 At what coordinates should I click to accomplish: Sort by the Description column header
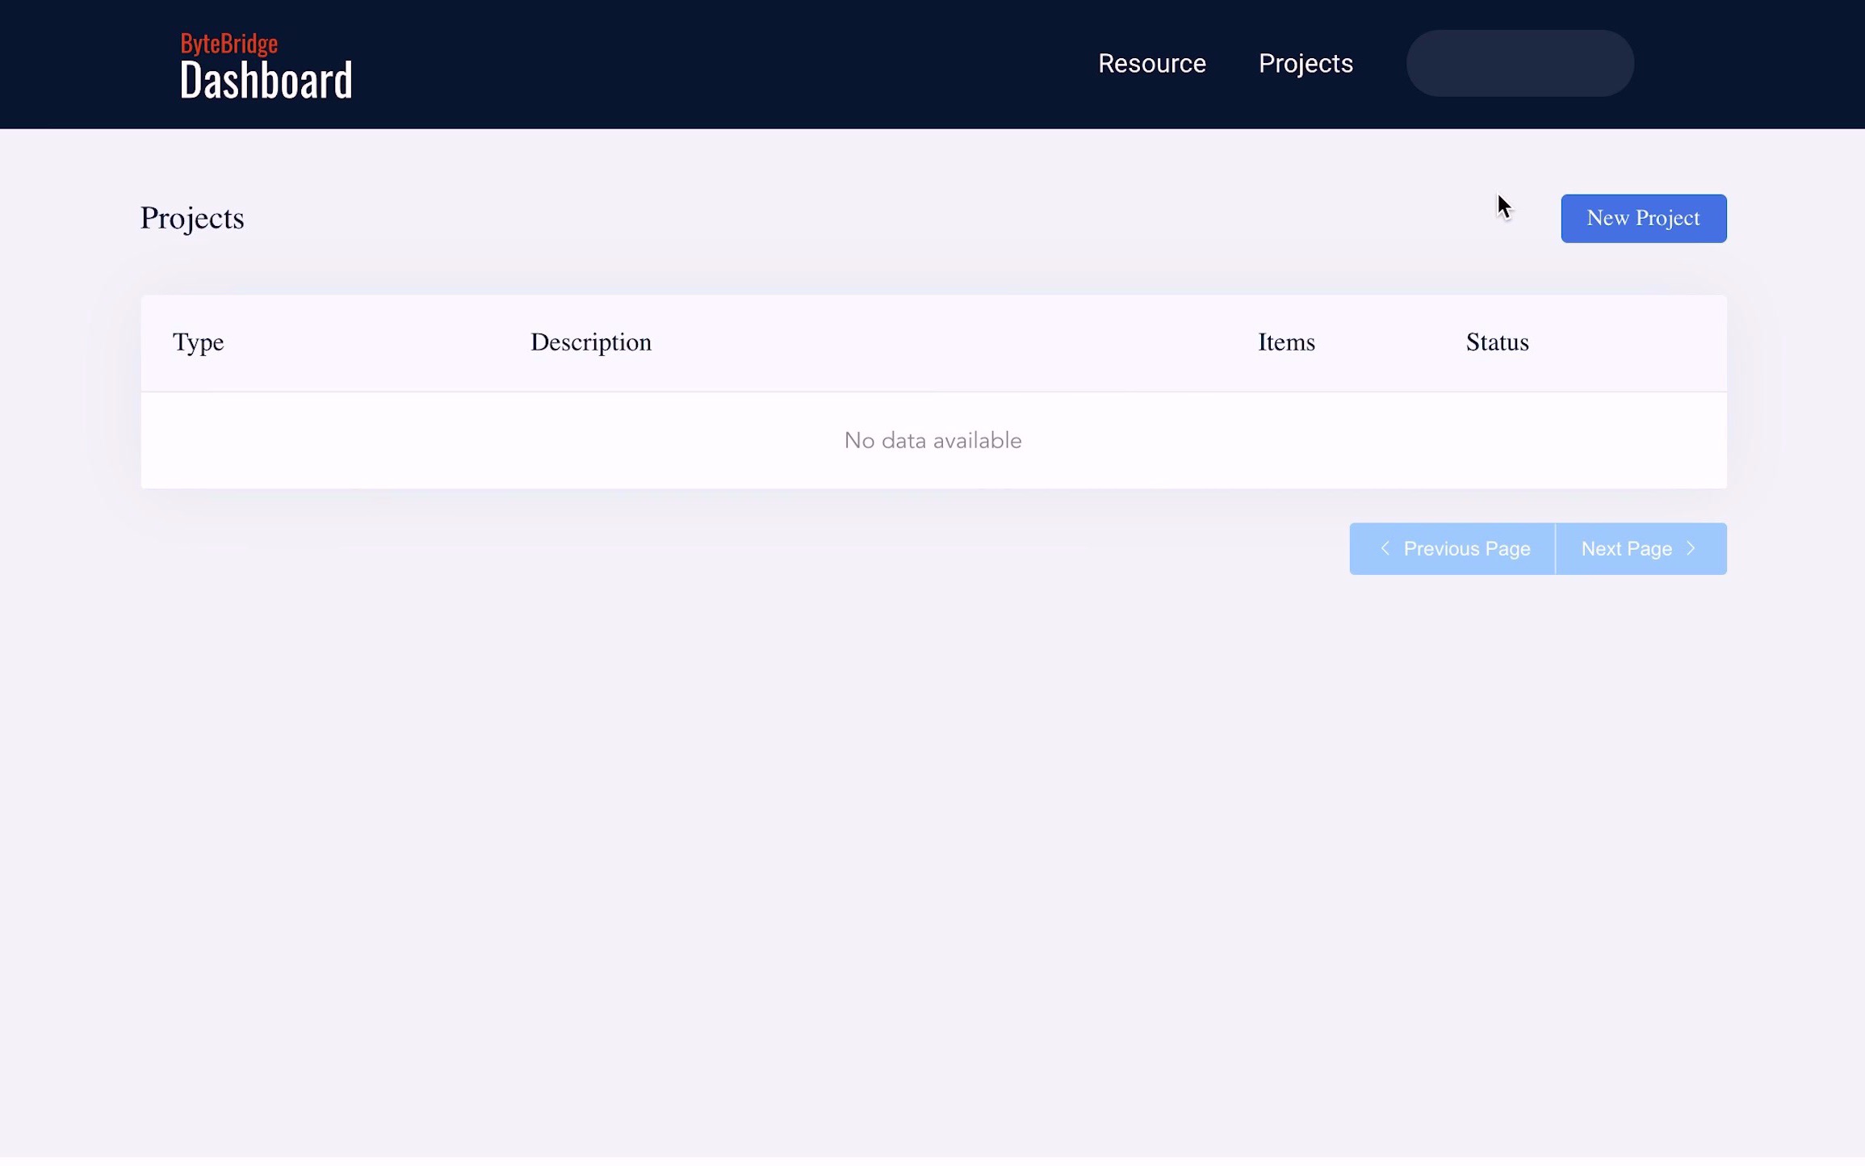click(x=590, y=342)
